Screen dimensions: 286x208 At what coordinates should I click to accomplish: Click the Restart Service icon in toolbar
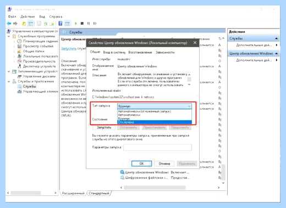(95, 24)
